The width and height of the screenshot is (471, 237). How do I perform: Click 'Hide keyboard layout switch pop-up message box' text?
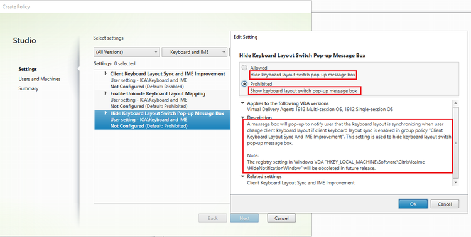pyautogui.click(x=303, y=75)
